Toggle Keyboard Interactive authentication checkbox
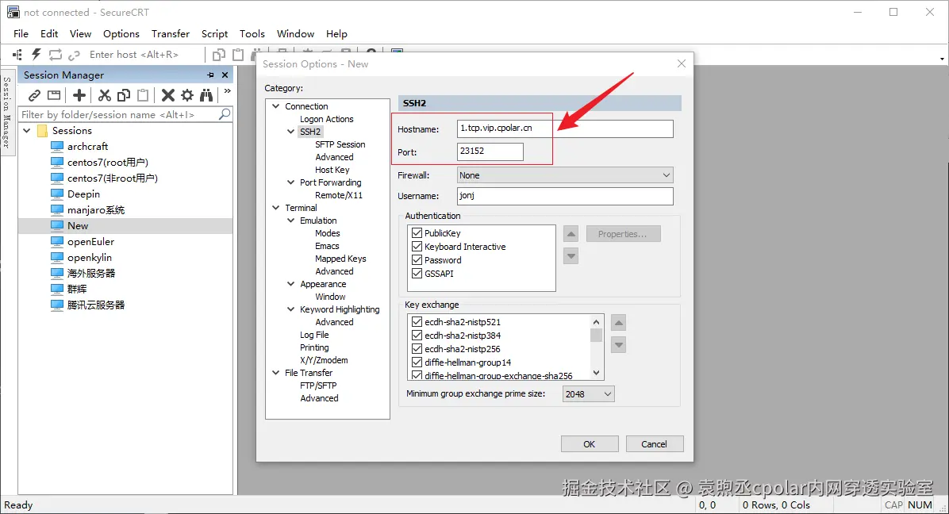The image size is (949, 514). (417, 246)
